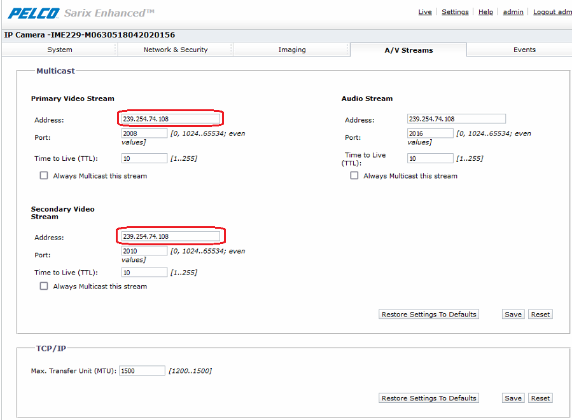Open the Live view link
Screen dimensions: 572x420
(425, 12)
